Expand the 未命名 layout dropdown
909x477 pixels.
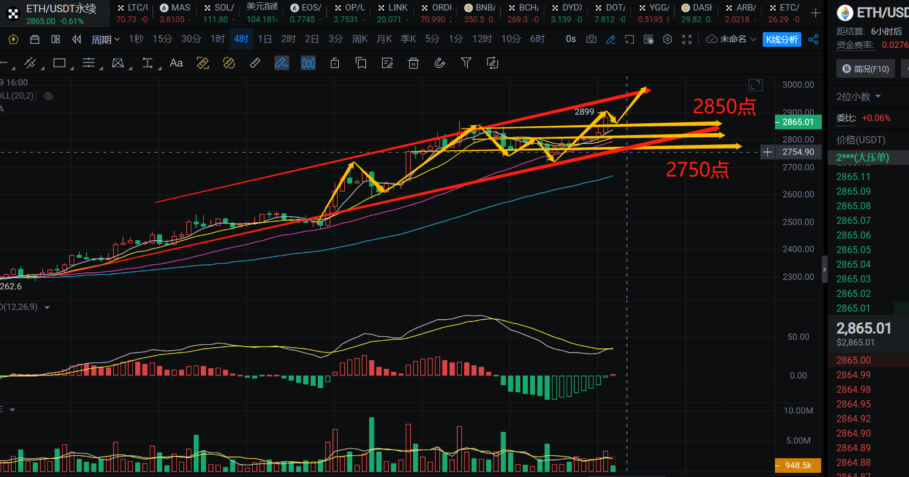[732, 39]
